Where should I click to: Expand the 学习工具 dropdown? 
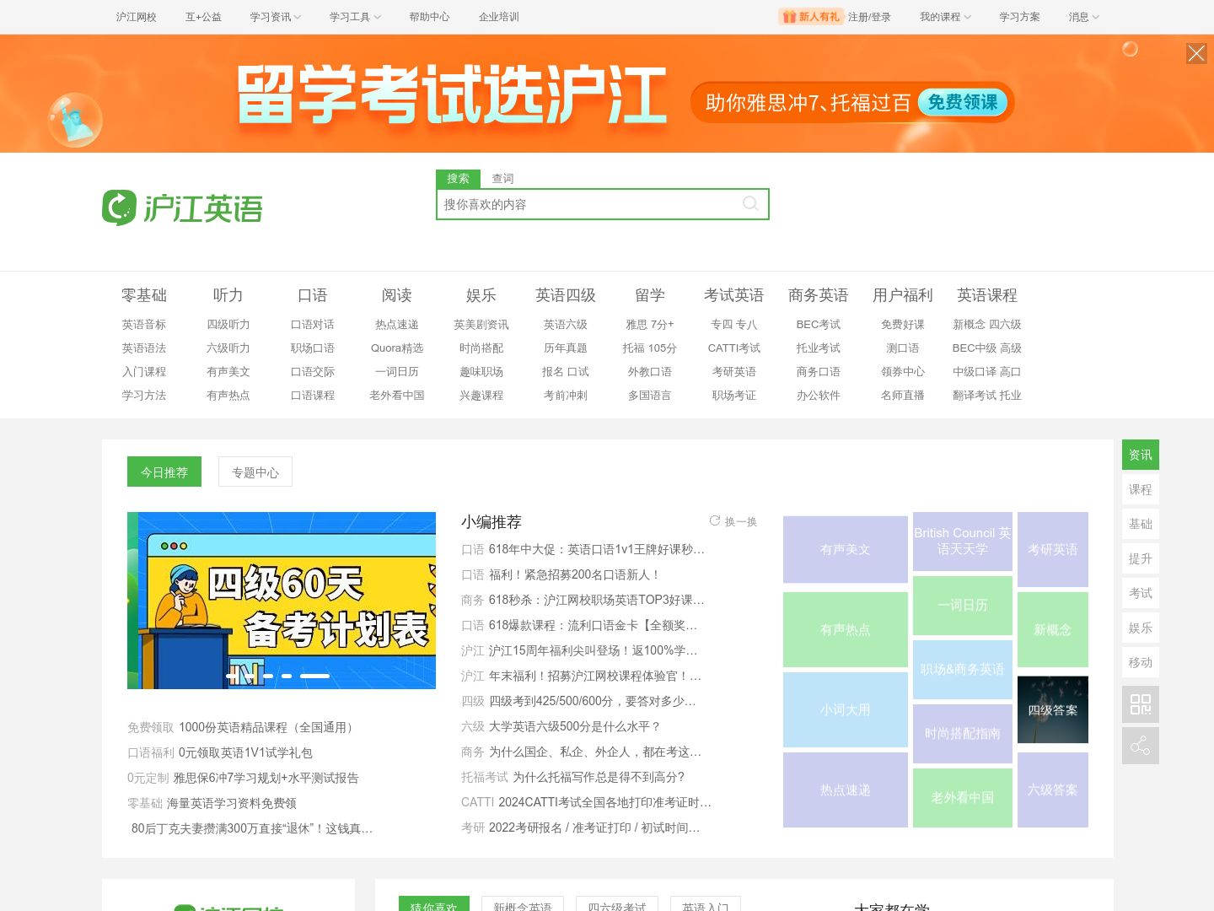click(355, 17)
